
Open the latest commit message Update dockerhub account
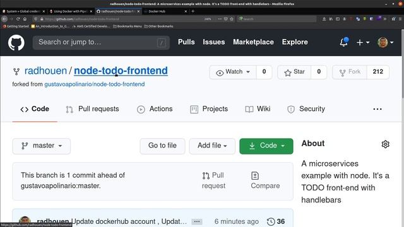coord(129,221)
